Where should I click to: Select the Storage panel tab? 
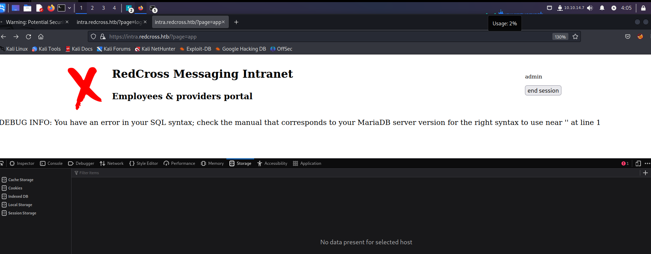click(x=240, y=163)
